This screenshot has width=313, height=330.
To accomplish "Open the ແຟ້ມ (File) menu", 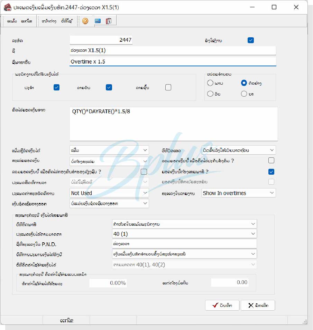I will pyautogui.click(x=12, y=21).
